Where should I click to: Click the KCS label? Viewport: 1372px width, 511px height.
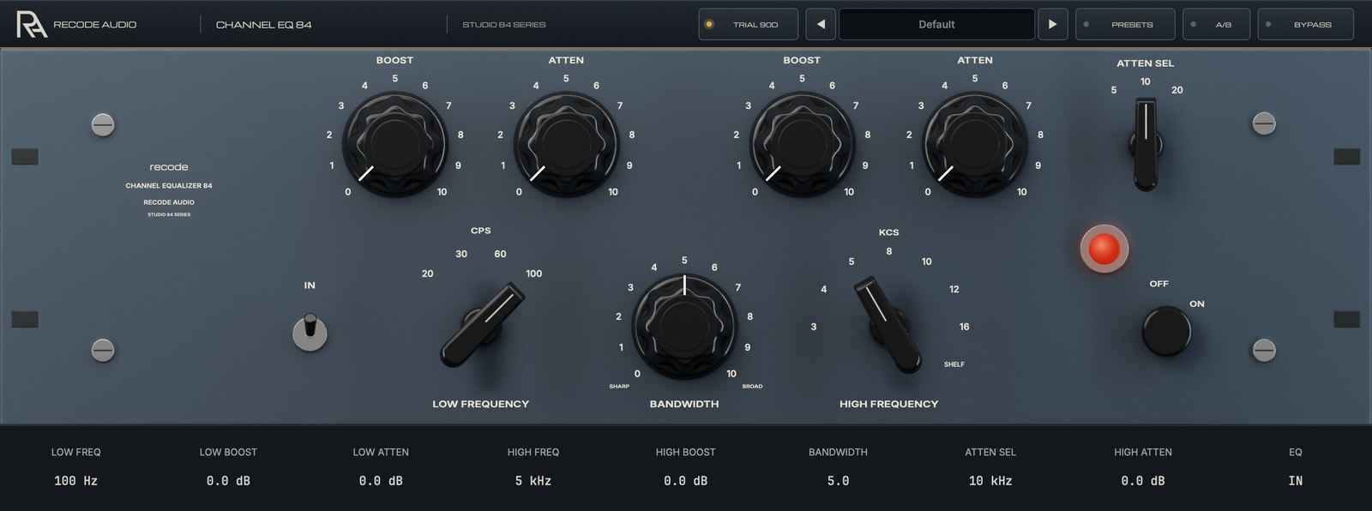[889, 232]
